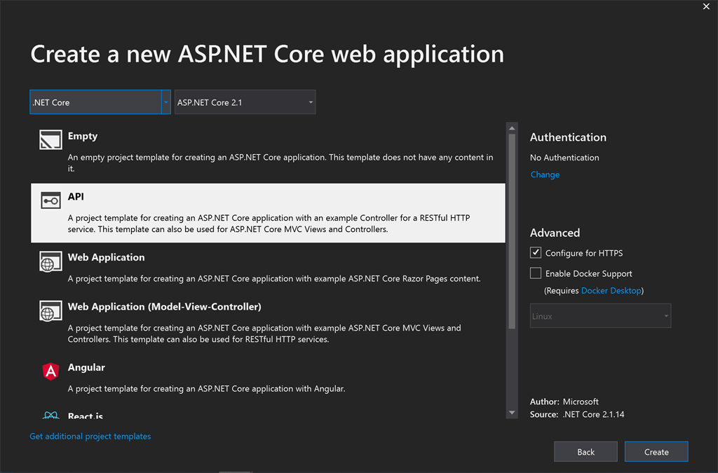Open Get additional project templates link

[90, 436]
